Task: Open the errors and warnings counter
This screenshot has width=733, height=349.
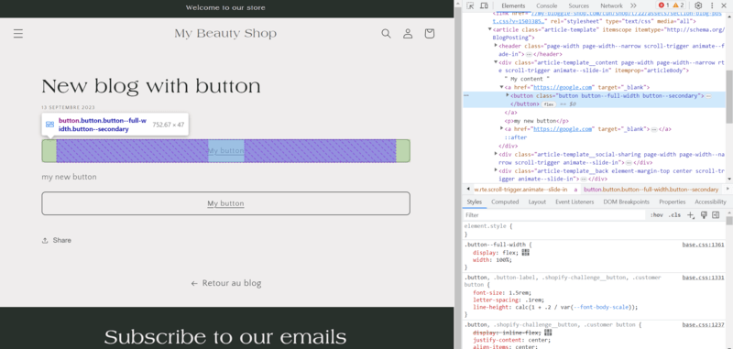Action: (671, 5)
